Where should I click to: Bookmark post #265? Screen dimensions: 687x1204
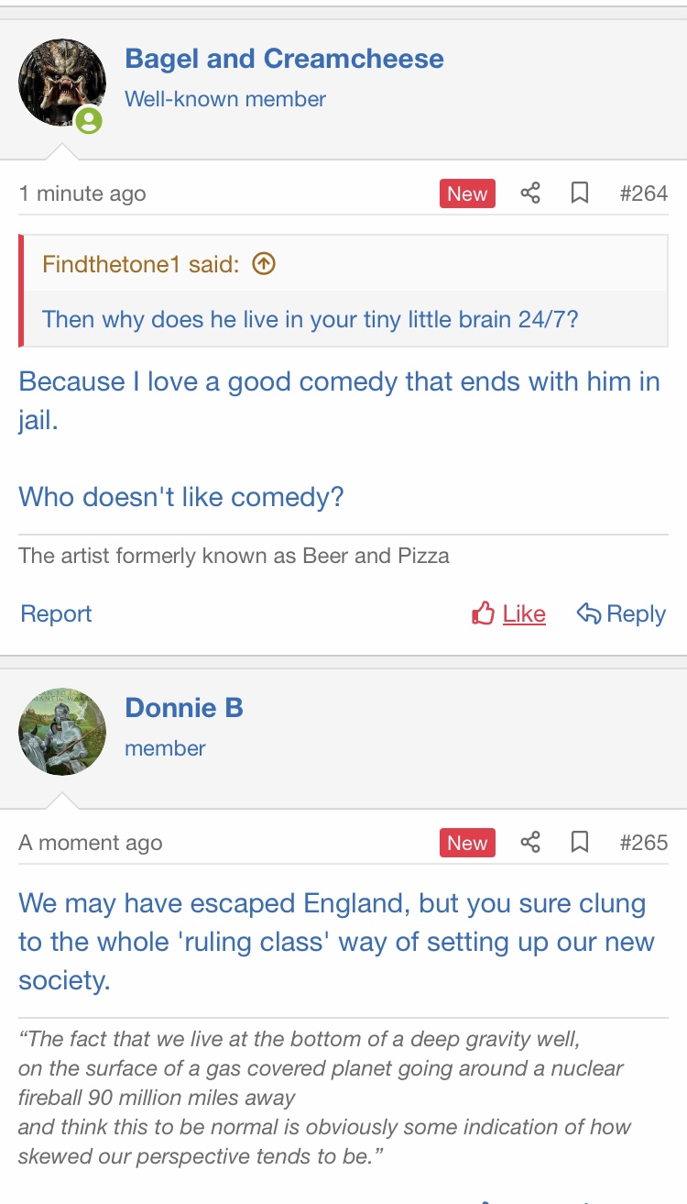point(579,843)
